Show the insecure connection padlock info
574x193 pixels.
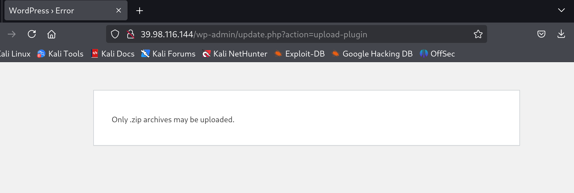click(130, 34)
